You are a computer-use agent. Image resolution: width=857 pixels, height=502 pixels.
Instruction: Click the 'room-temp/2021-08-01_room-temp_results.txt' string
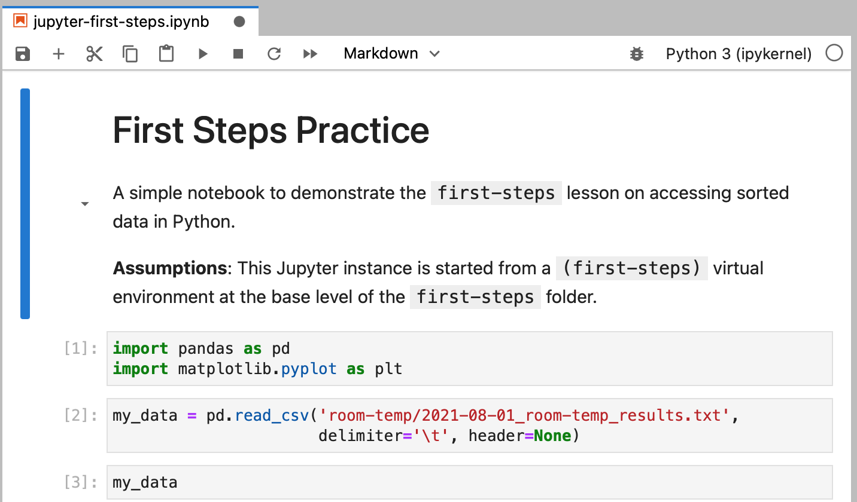[x=525, y=415]
